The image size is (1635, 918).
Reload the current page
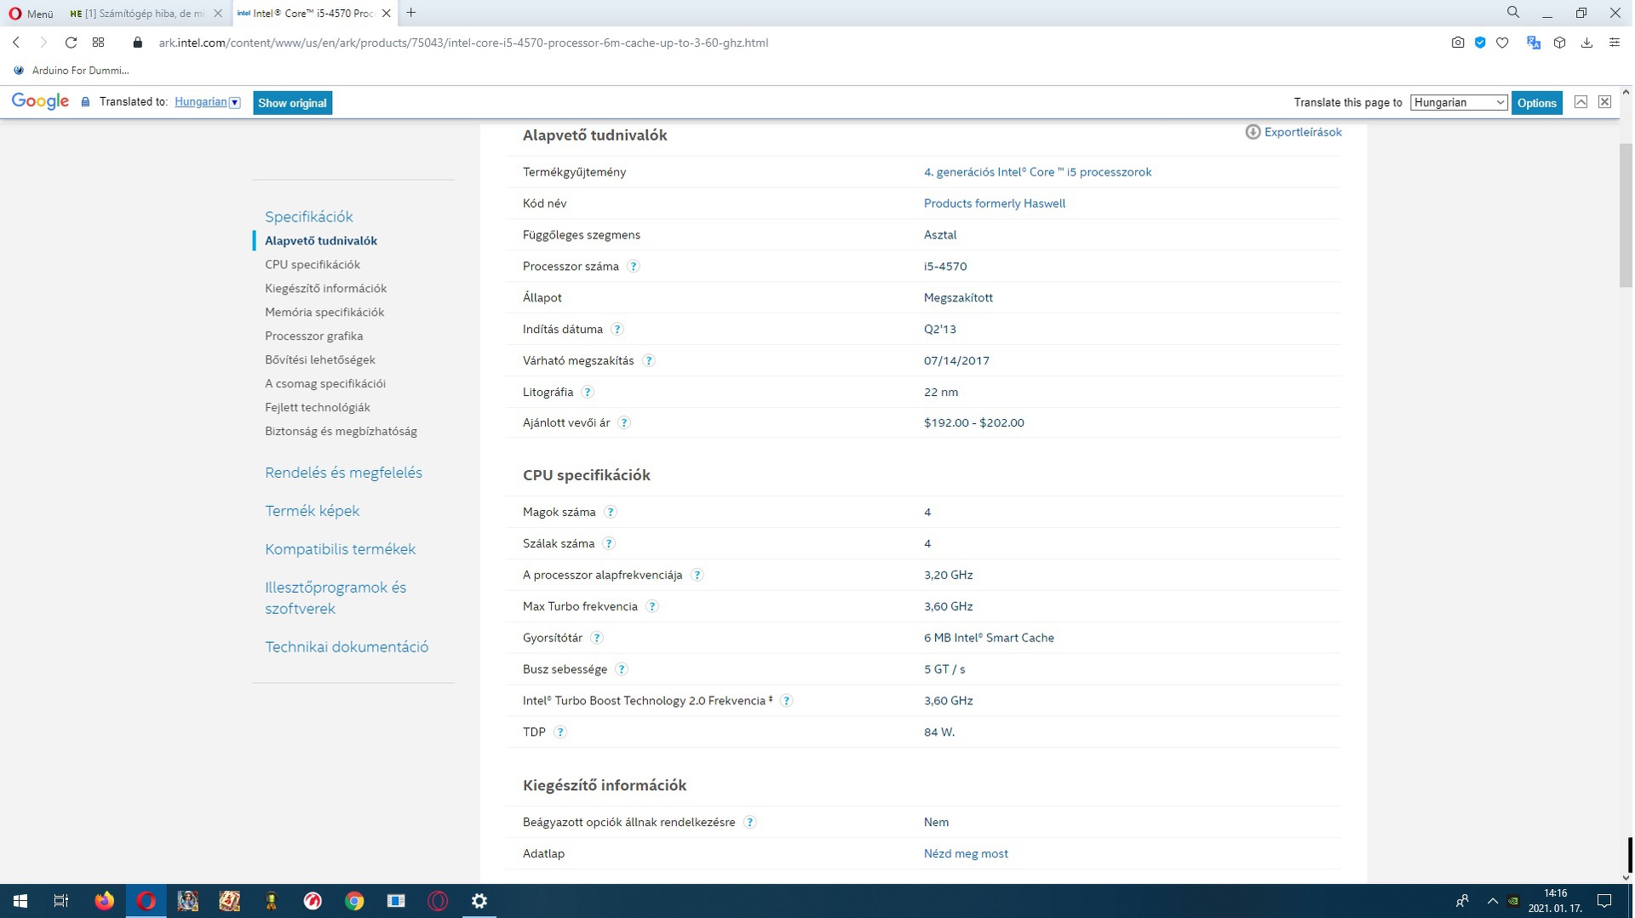(71, 43)
